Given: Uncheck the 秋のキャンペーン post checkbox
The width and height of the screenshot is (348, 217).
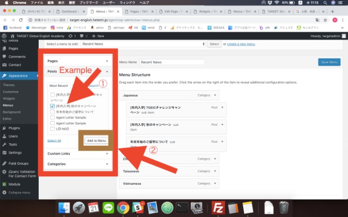Looking at the screenshot, I should pyautogui.click(x=53, y=106).
